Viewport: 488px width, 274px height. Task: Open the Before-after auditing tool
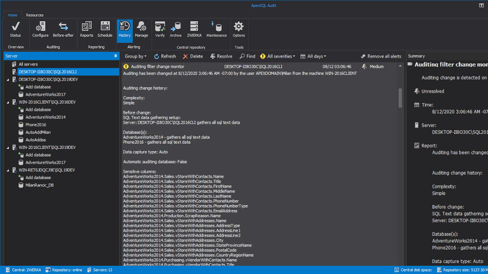(x=63, y=30)
